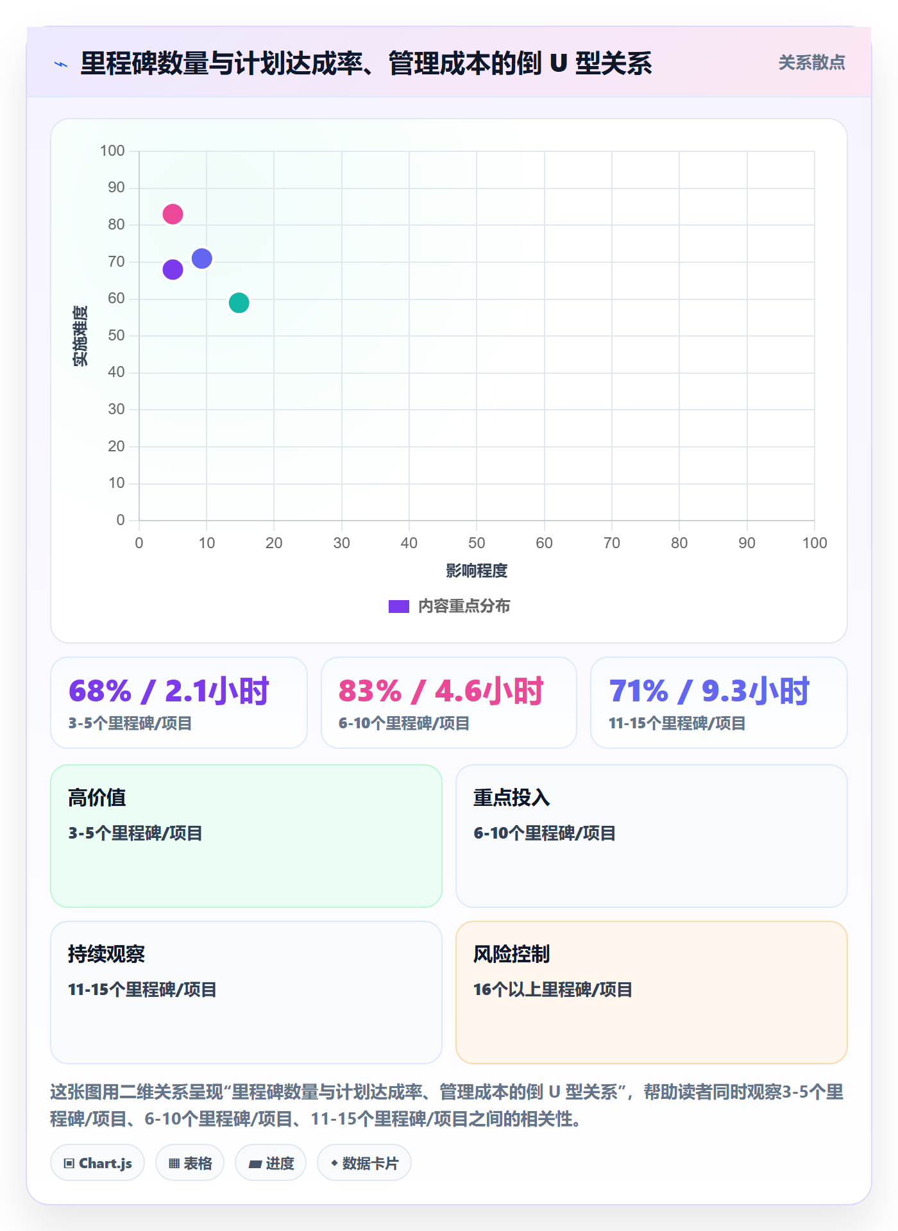This screenshot has height=1231, width=898.
Task: Click the 表格 tag chip
Action: 190,1162
